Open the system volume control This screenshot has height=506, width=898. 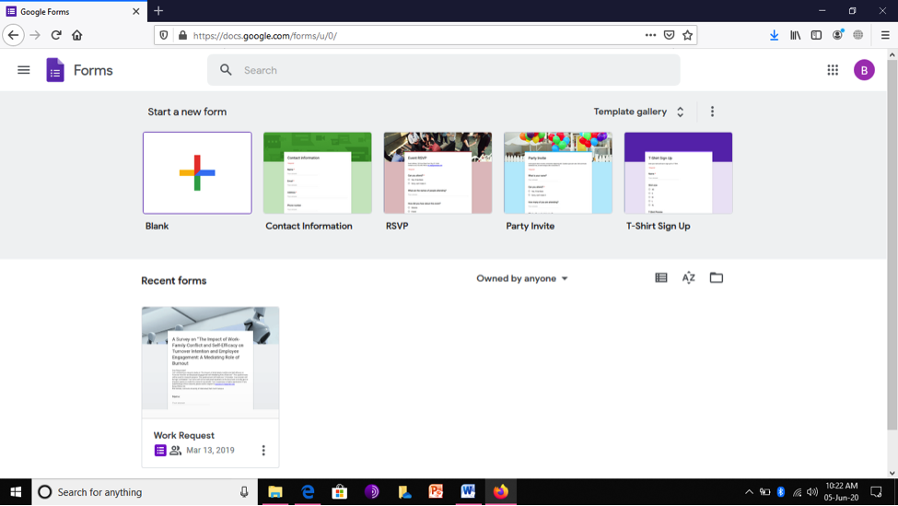click(812, 492)
